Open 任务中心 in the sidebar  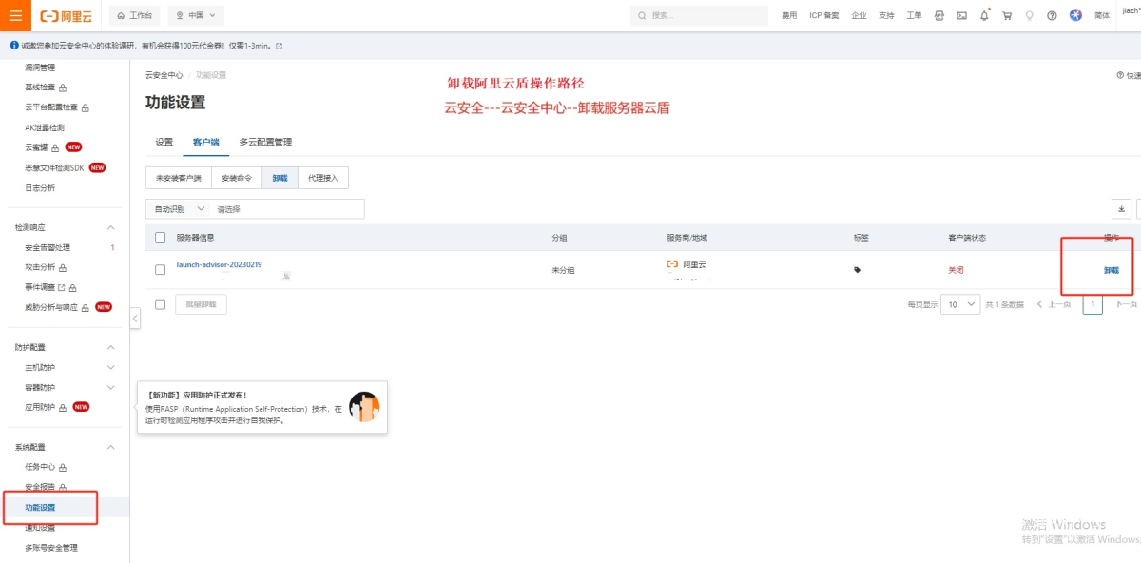40,467
